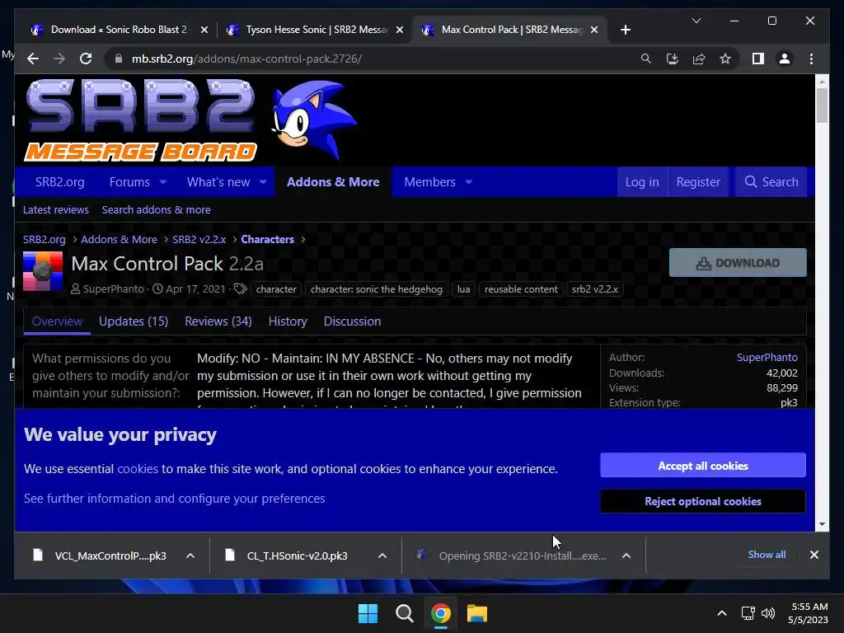The image size is (844, 633).
Task: Click SRB2 v2.2.x breadcrumb
Action: coord(199,240)
